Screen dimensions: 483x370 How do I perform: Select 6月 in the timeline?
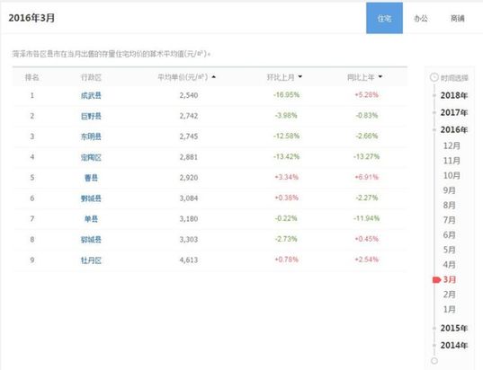click(x=449, y=235)
